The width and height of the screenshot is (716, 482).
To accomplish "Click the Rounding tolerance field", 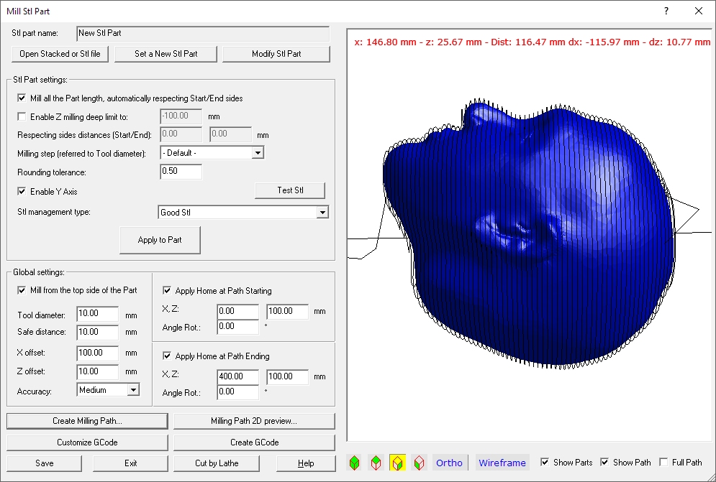I will point(181,172).
